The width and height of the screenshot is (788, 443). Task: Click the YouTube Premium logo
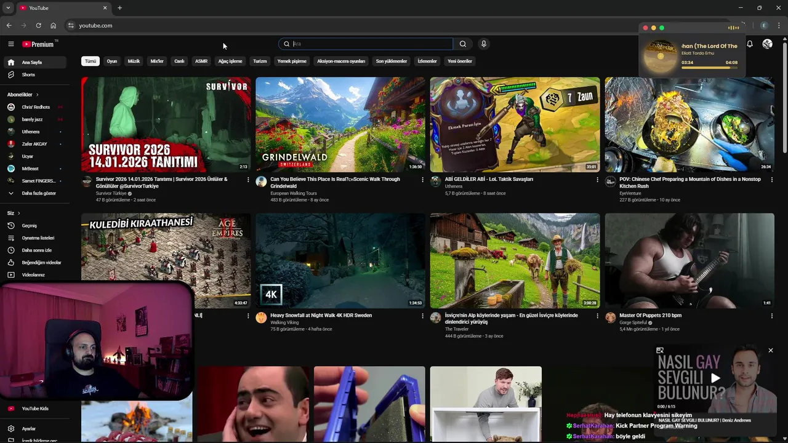[x=38, y=44]
